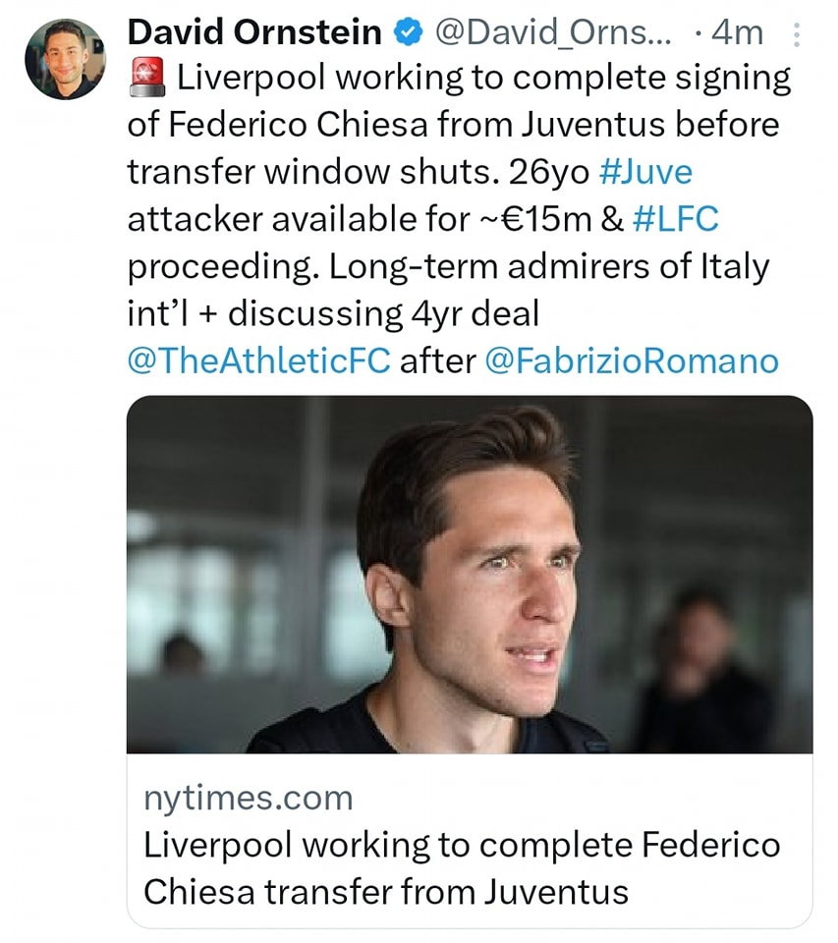The height and width of the screenshot is (943, 838).
Task: Click the nytimes.com domain label
Action: 248,798
